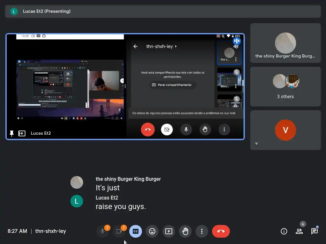Click the Present now screen share icon

pos(169,231)
